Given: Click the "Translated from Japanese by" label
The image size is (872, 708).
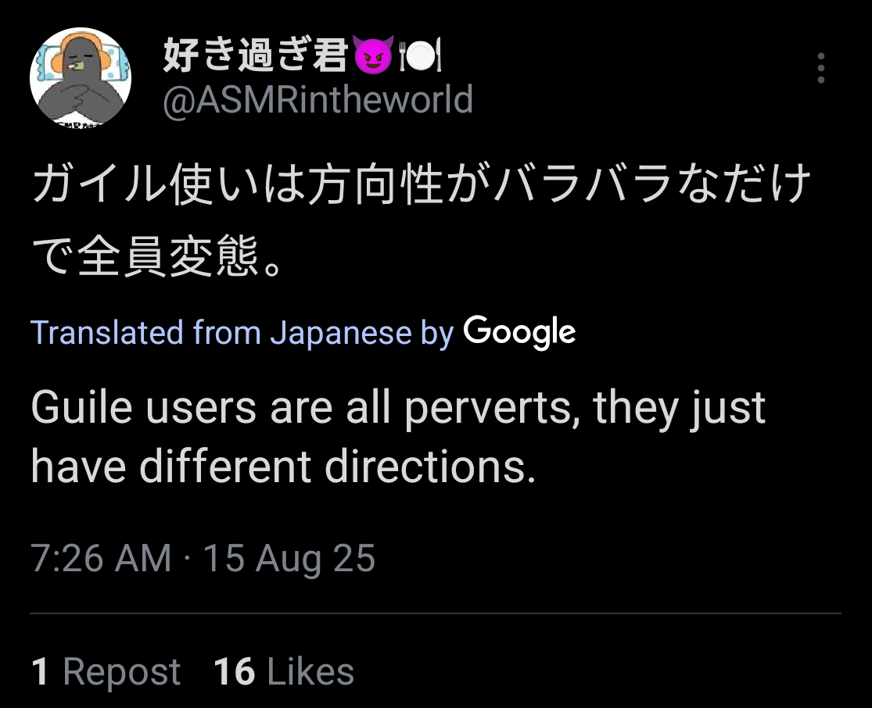Looking at the screenshot, I should coord(242,333).
